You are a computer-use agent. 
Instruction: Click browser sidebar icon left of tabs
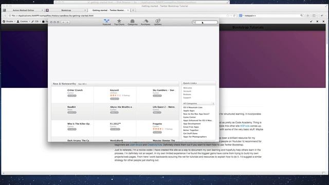(5, 10)
